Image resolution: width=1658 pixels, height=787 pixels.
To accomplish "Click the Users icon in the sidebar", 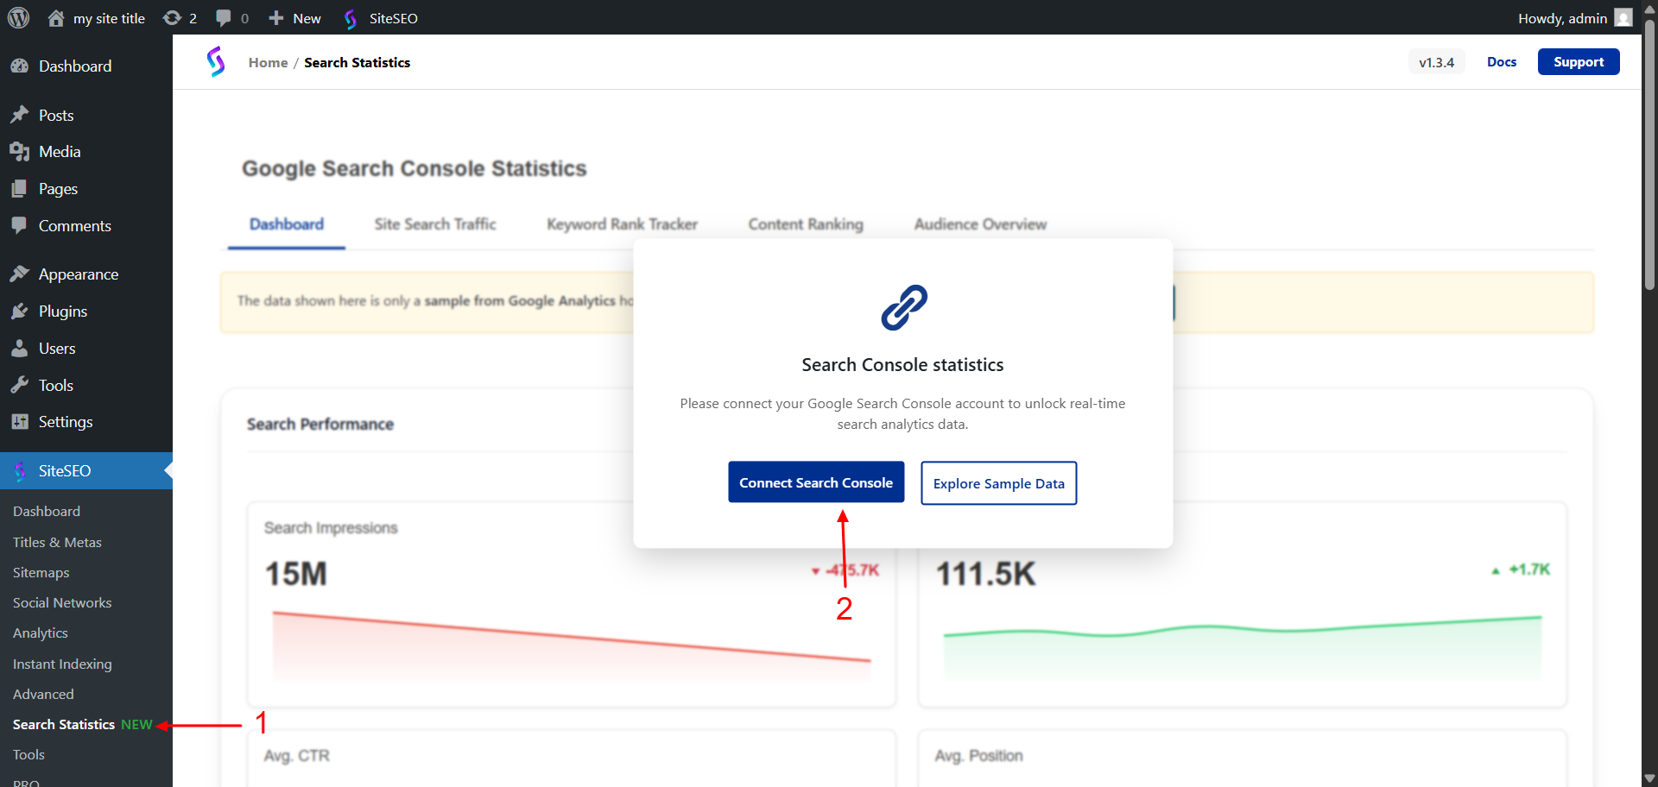I will [x=21, y=348].
